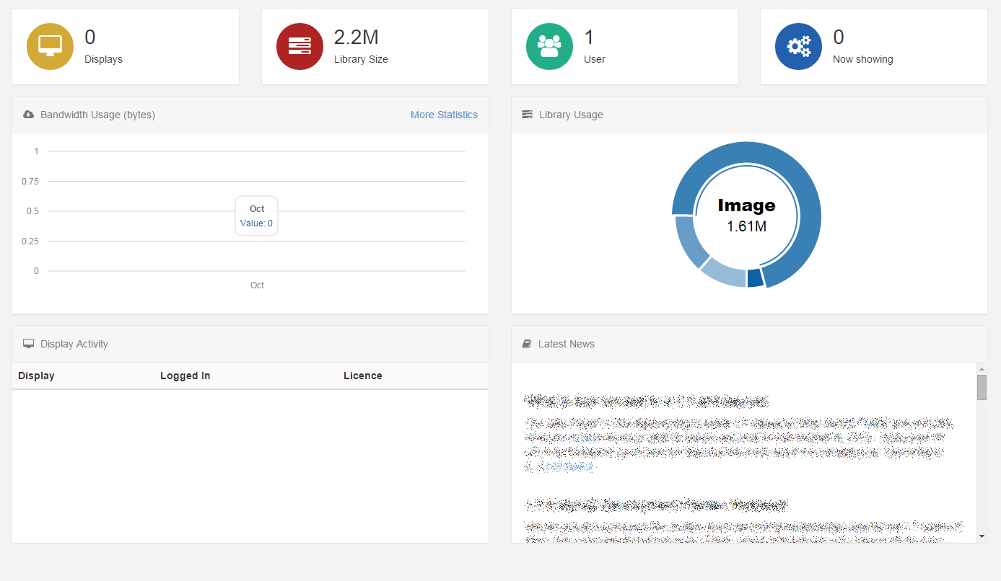Click the Library Usage panel header icon

point(527,114)
